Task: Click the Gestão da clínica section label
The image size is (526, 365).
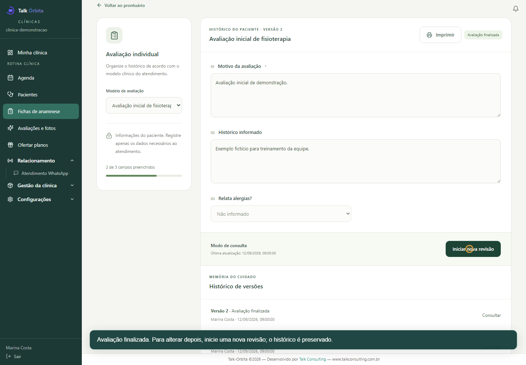Action: 37,185
